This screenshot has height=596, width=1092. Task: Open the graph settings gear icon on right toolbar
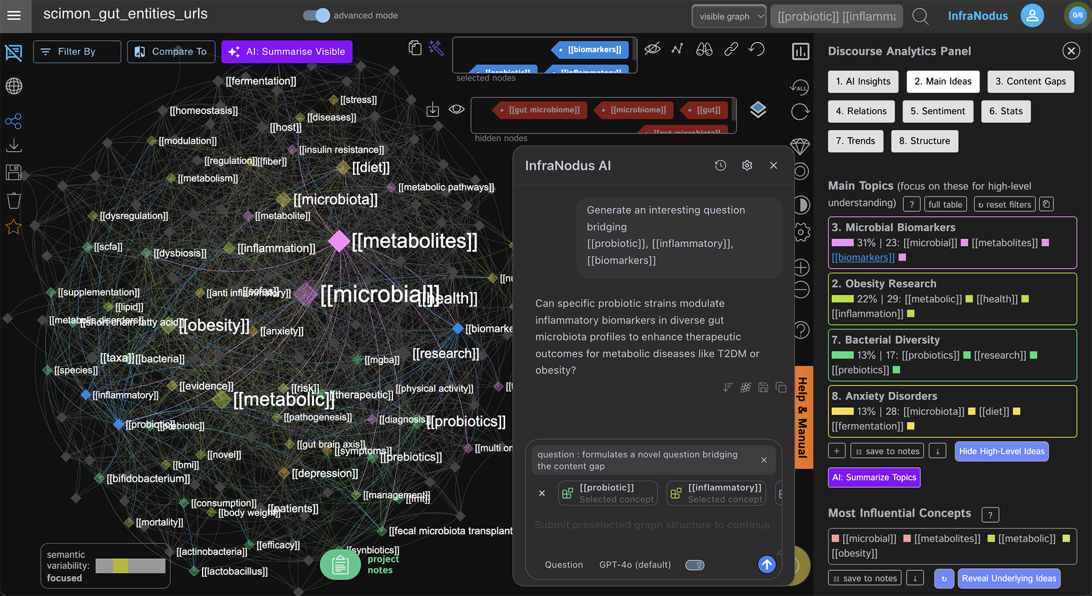pyautogui.click(x=801, y=232)
